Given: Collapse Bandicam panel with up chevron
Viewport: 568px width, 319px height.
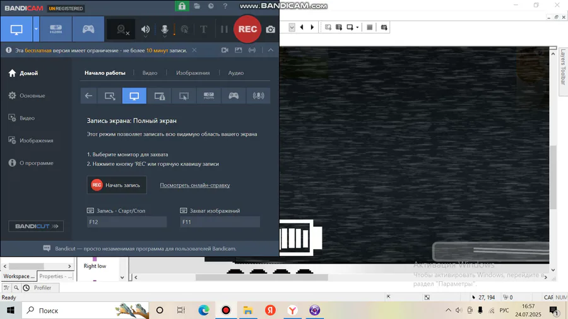Looking at the screenshot, I should click(x=271, y=50).
